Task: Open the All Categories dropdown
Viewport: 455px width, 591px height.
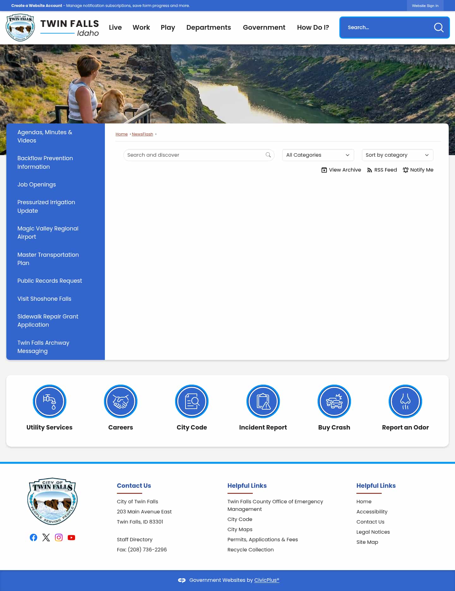Action: [x=318, y=155]
